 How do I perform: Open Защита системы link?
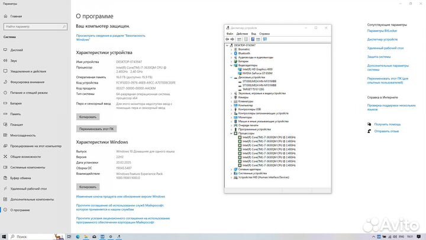379,57
